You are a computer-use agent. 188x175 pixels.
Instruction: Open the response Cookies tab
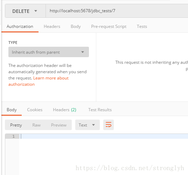pyautogui.click(x=35, y=110)
